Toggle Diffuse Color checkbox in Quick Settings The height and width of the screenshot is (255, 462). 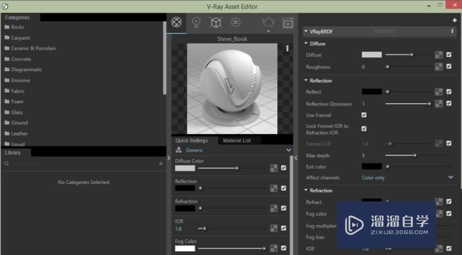point(283,168)
